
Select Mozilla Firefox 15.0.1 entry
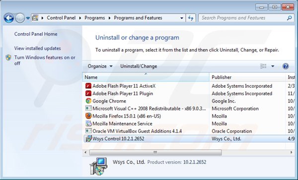coord(127,116)
